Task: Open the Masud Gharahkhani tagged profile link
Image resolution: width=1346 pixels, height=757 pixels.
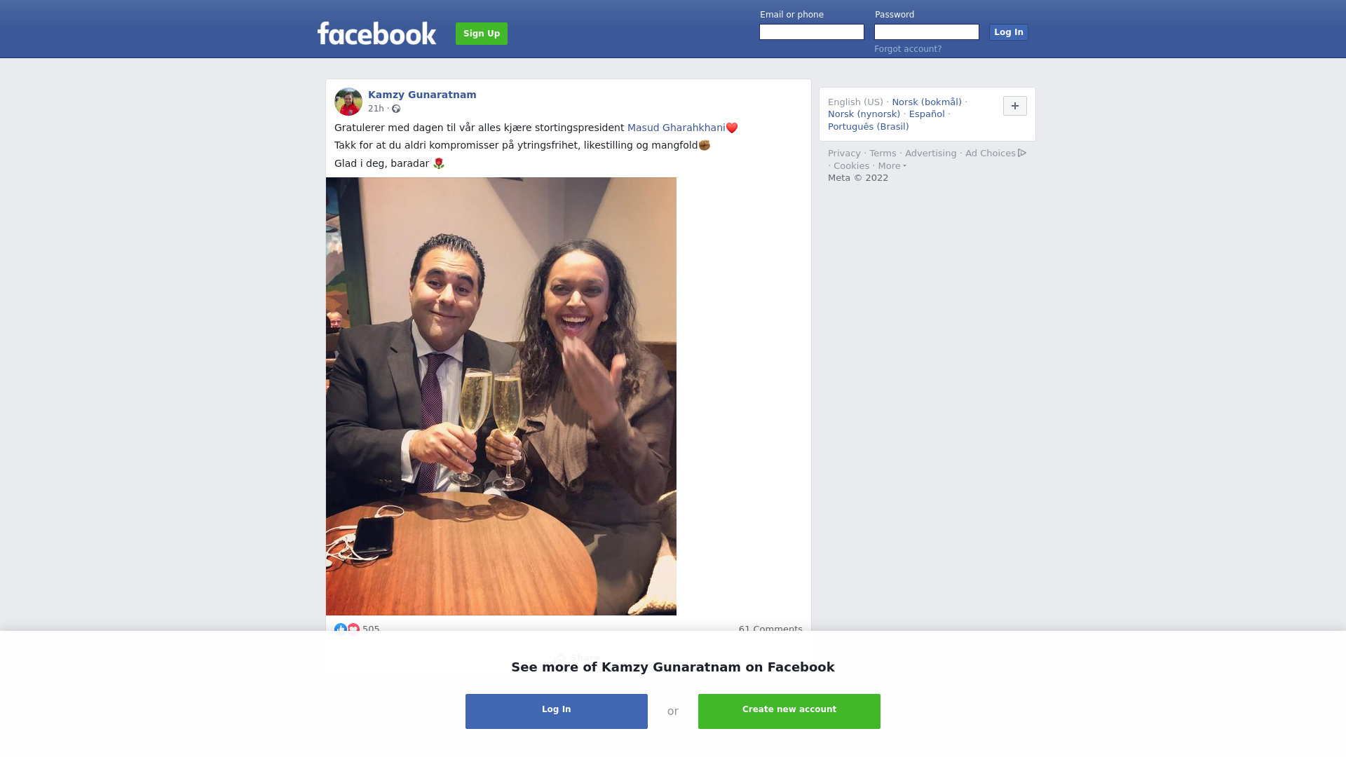Action: click(676, 128)
